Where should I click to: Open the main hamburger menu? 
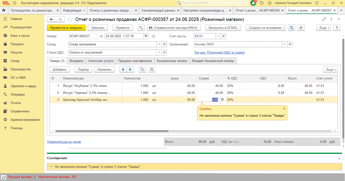14,3
